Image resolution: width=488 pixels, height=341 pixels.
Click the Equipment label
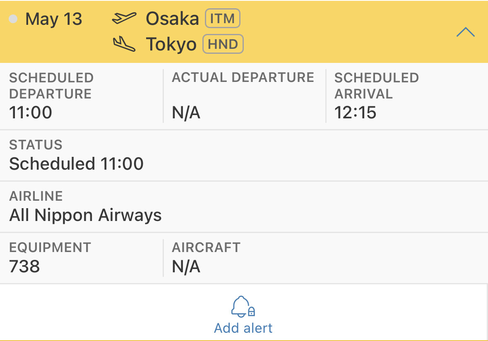click(x=50, y=247)
